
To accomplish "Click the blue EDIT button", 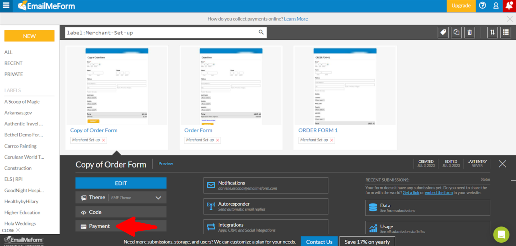I will [121, 183].
